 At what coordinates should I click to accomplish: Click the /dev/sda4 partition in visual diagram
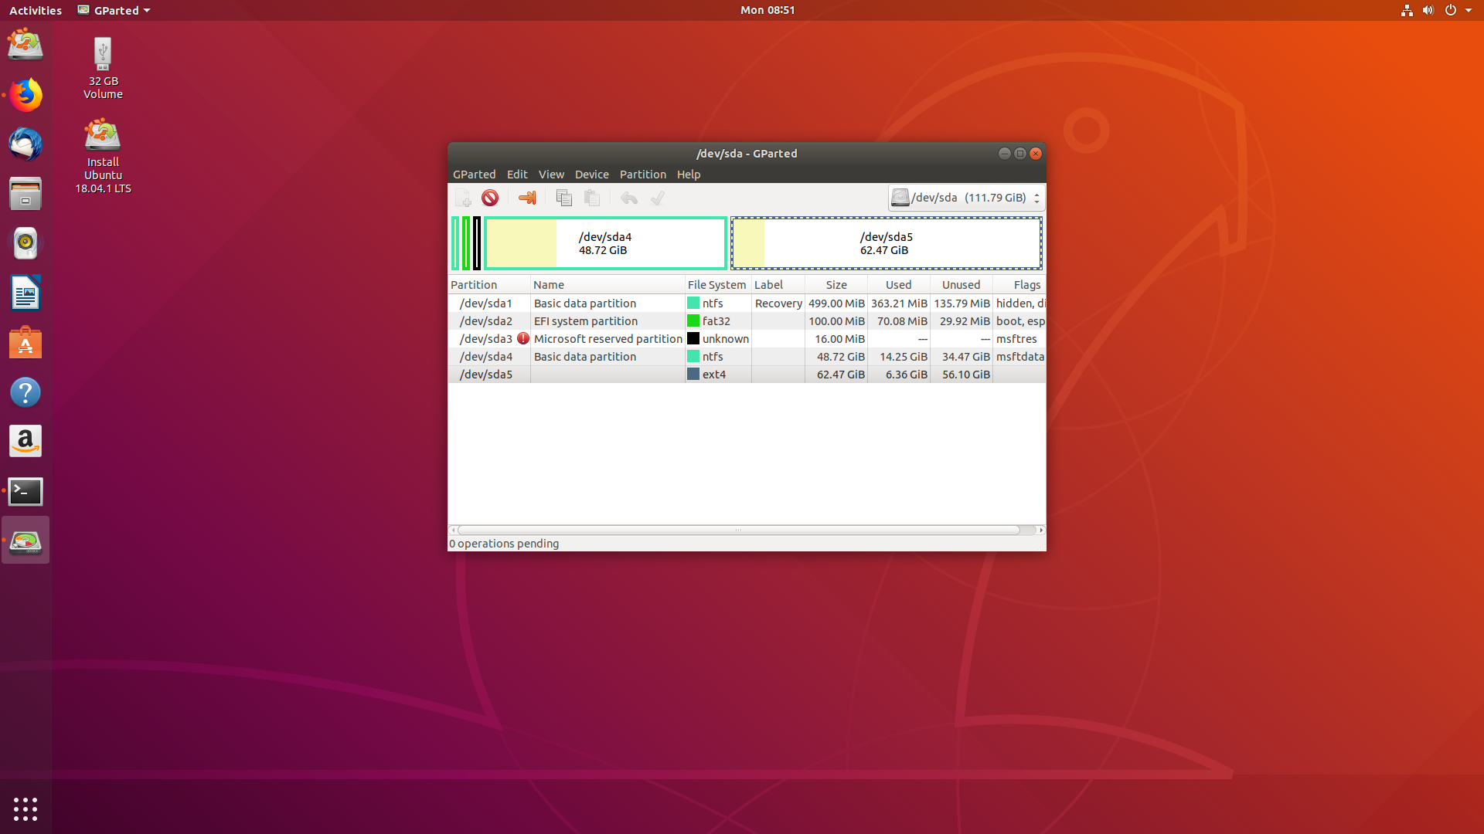(x=604, y=243)
